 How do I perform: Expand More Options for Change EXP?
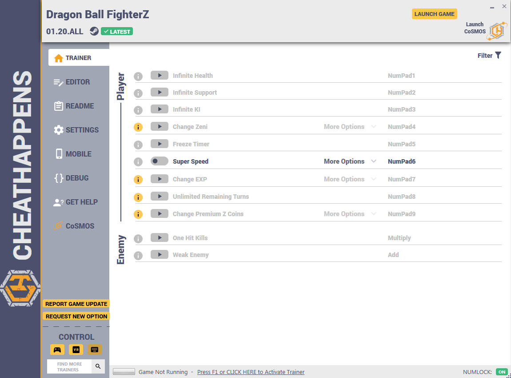(x=350, y=179)
